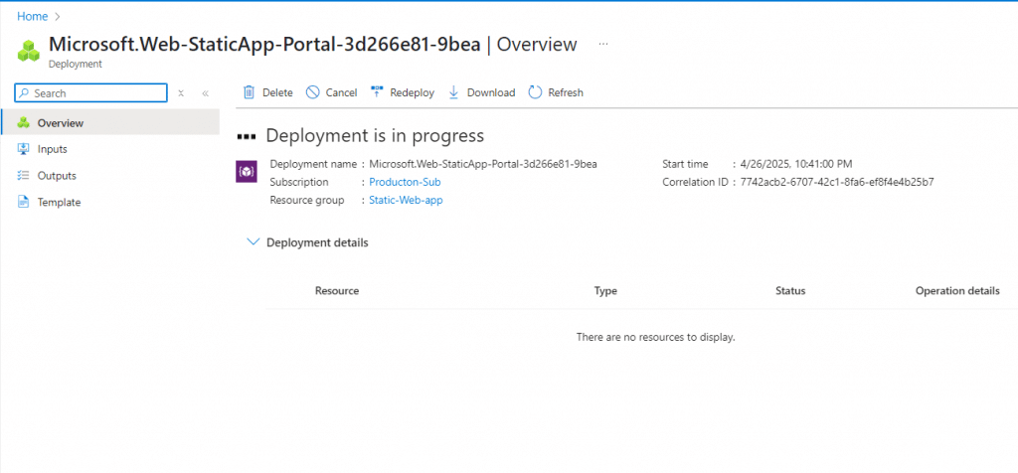1018x473 pixels.
Task: Click the Status column header
Action: point(789,291)
